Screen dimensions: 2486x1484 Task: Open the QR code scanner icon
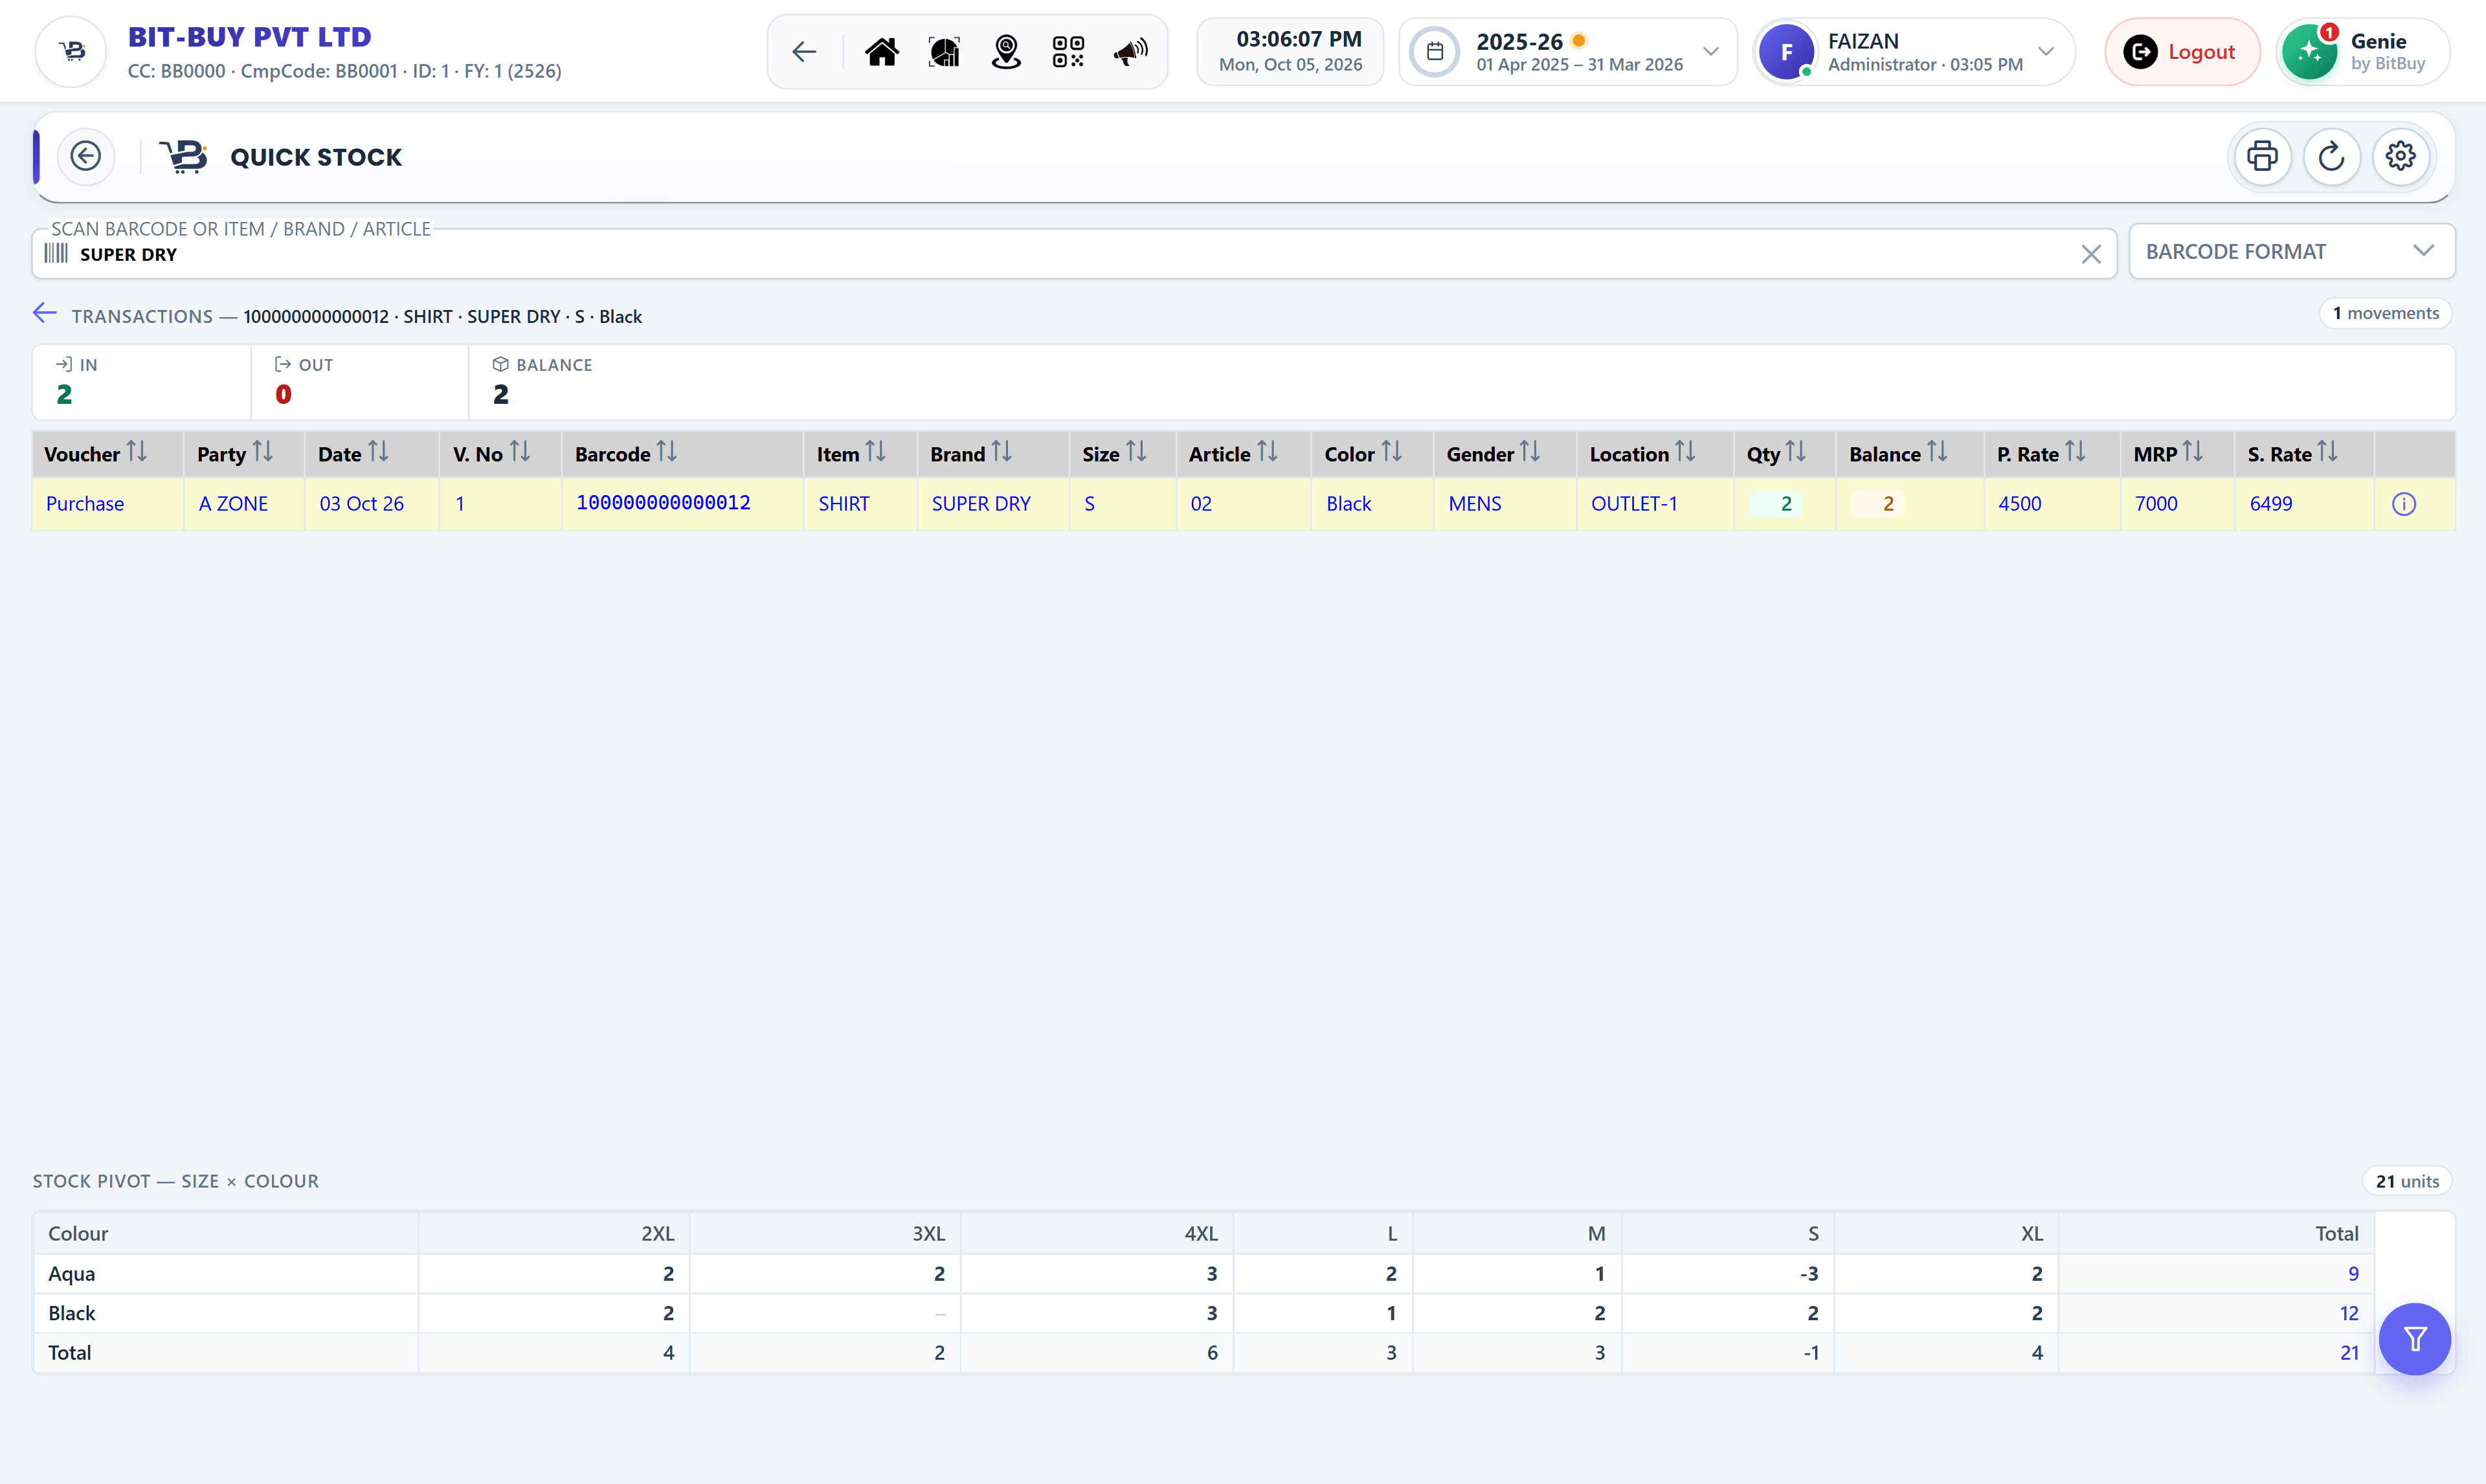pyautogui.click(x=1068, y=52)
